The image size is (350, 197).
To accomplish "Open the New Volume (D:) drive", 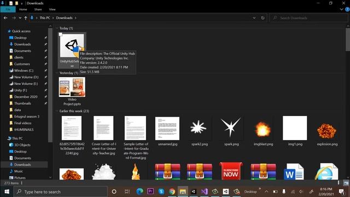I will (26, 77).
